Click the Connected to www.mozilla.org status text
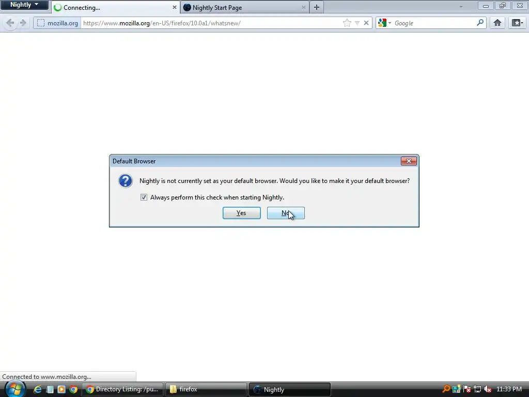The height and width of the screenshot is (397, 529). pos(46,377)
